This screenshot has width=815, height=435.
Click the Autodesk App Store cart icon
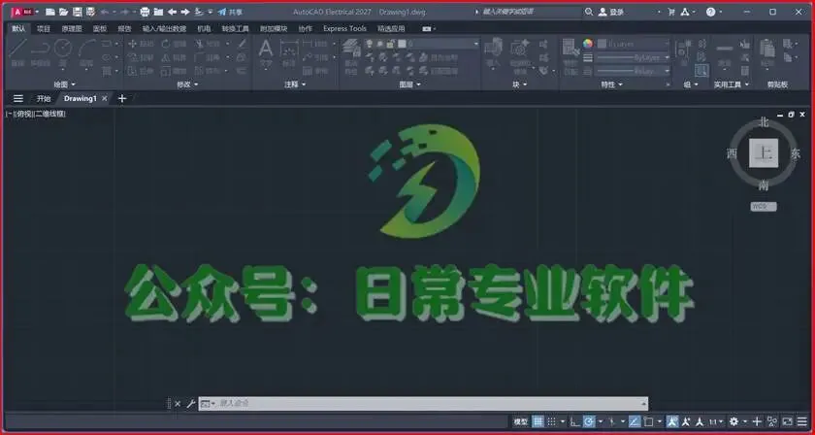click(671, 12)
